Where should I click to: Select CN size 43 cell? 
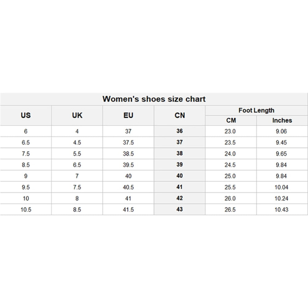[180, 209]
